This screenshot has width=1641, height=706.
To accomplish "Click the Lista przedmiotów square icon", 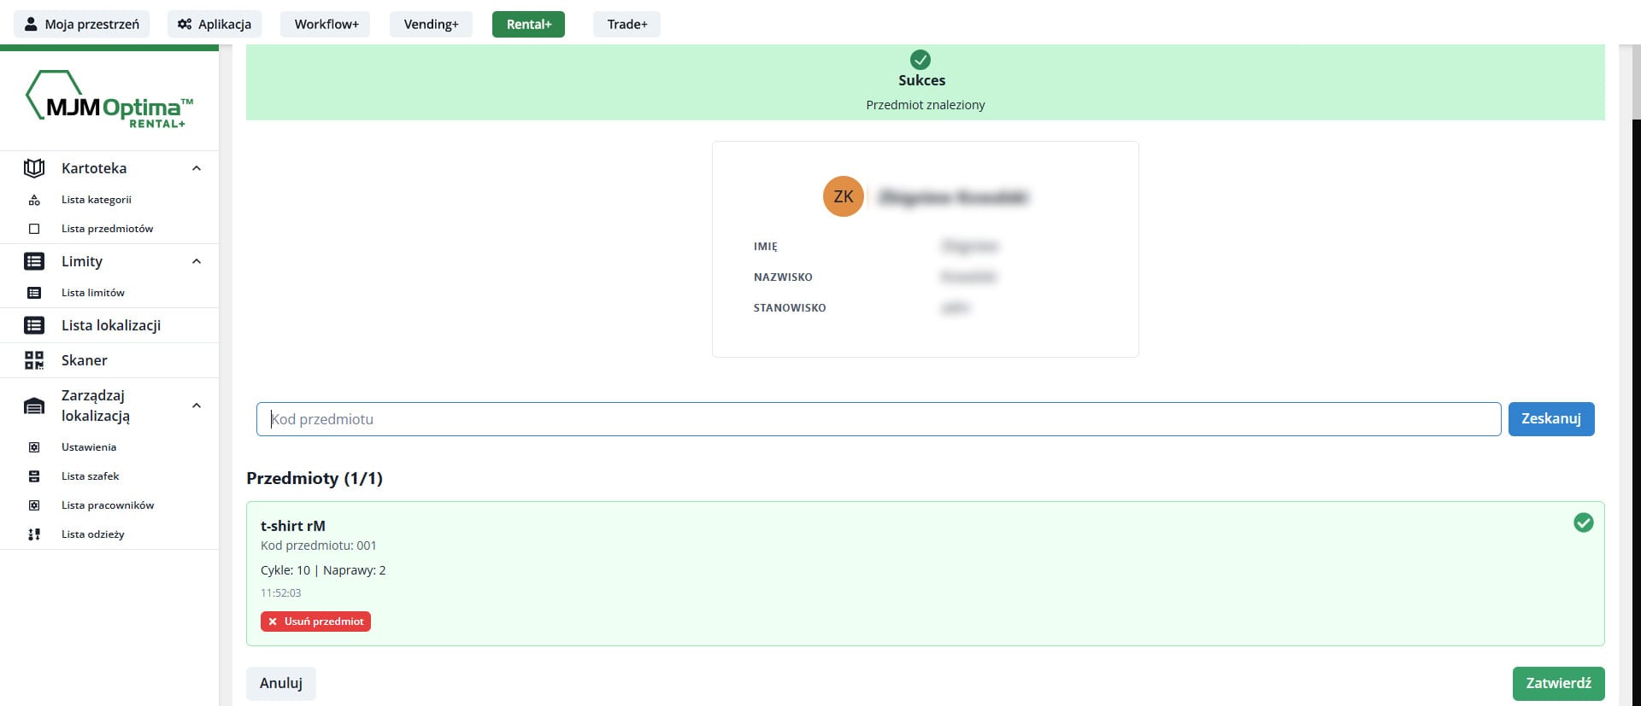I will [x=34, y=229].
